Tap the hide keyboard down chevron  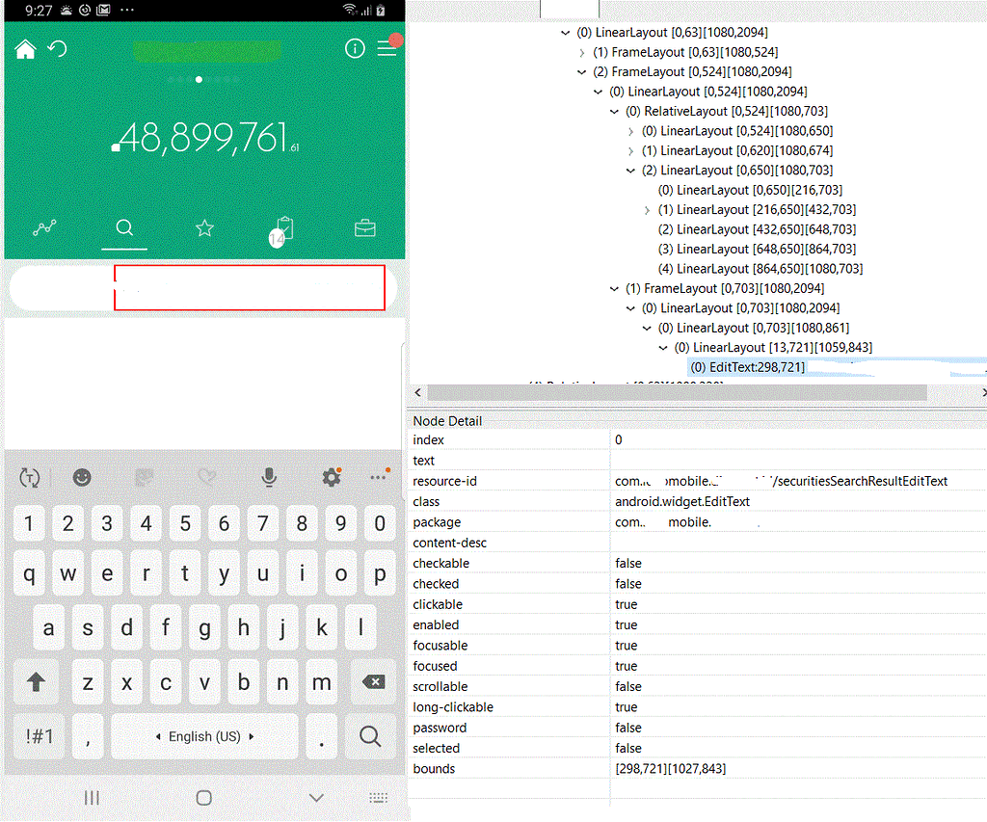pyautogui.click(x=316, y=798)
